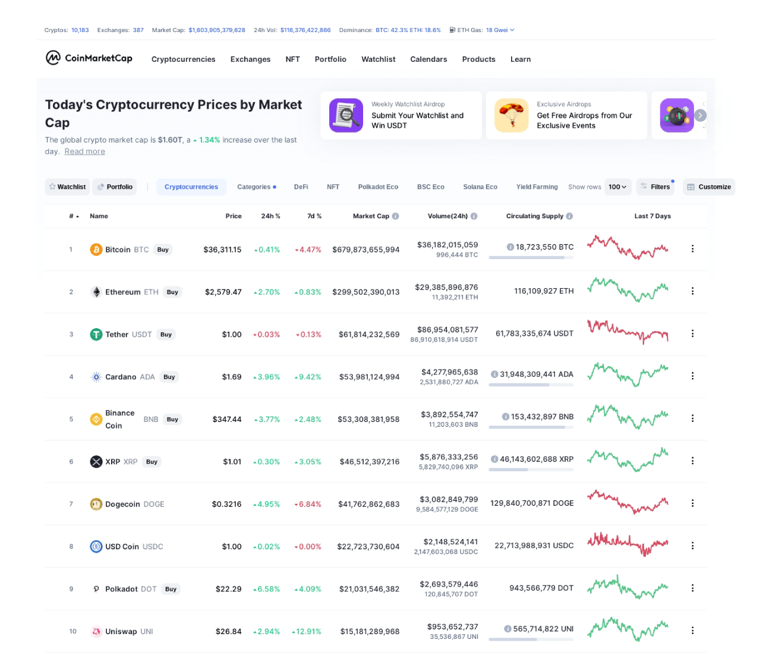Click the Polkadot 7-day sparkline chart
The image size is (769, 668).
pos(628,587)
